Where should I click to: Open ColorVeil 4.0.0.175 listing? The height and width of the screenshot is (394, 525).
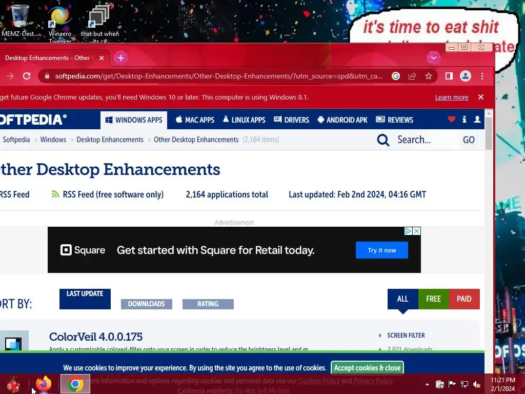pos(96,337)
